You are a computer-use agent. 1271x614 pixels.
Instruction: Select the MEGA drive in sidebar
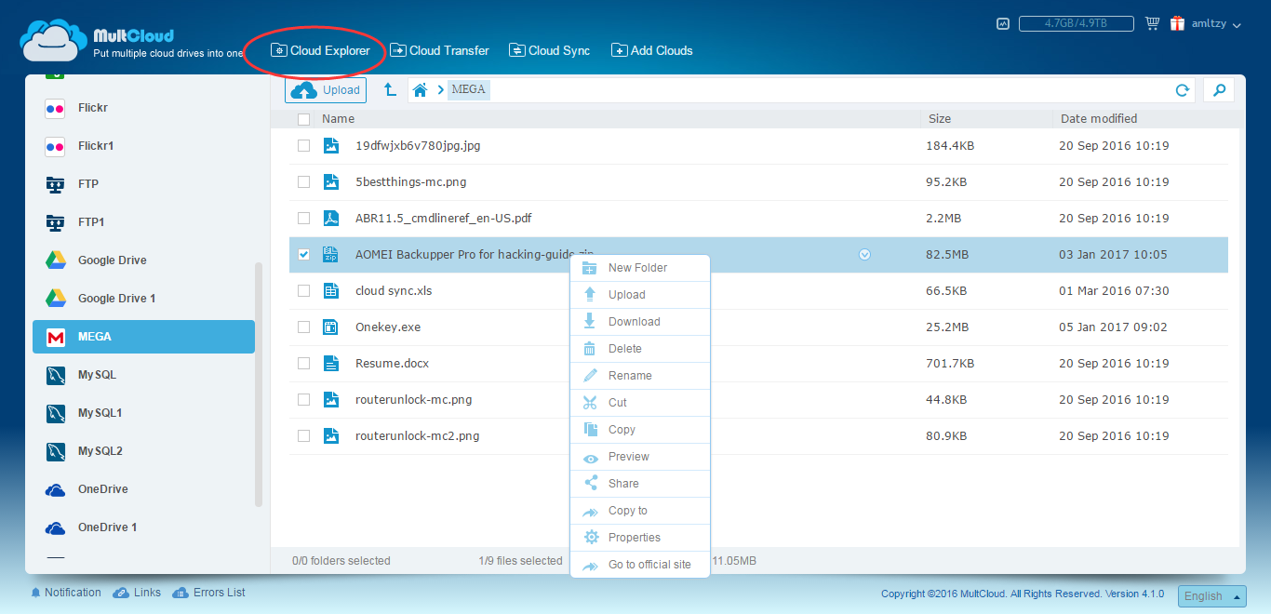tap(143, 337)
